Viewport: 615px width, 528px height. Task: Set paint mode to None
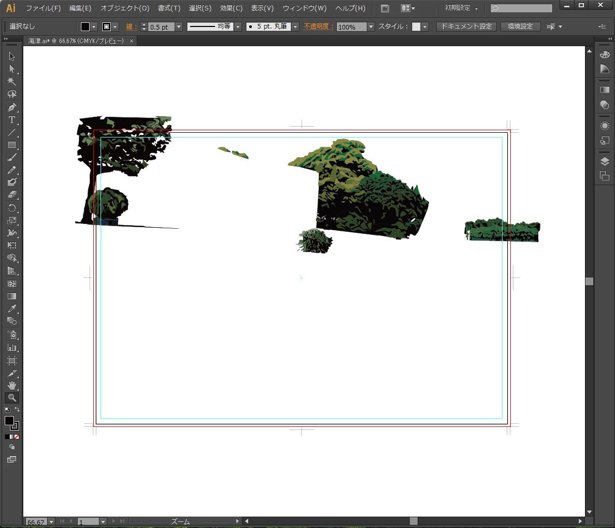17,437
